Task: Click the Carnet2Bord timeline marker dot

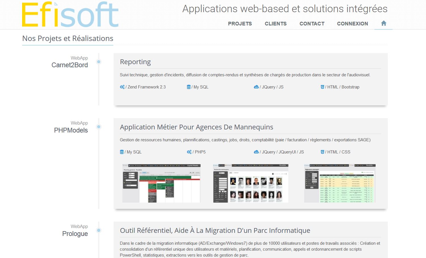Action: pos(99,62)
